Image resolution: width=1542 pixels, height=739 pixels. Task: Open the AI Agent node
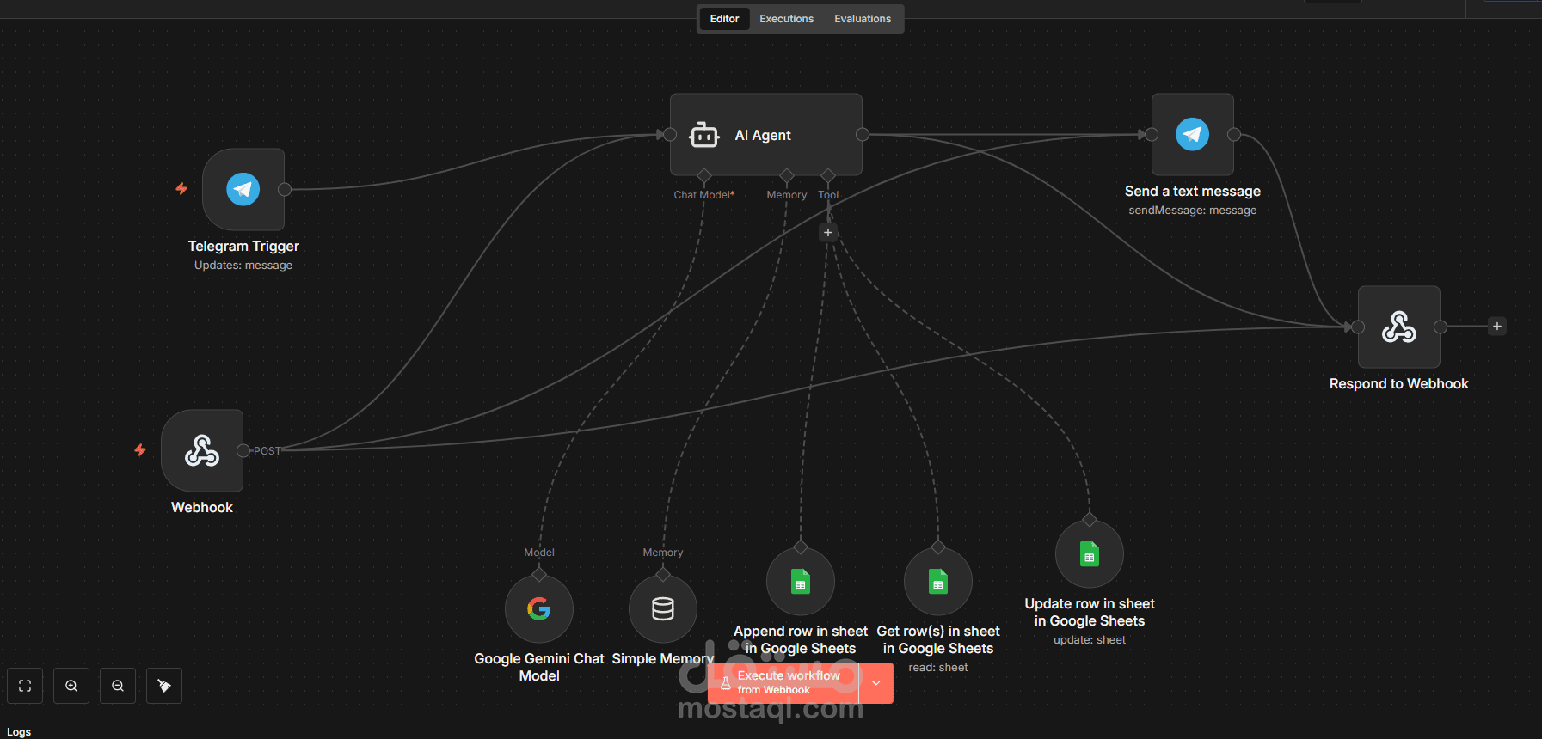click(766, 135)
